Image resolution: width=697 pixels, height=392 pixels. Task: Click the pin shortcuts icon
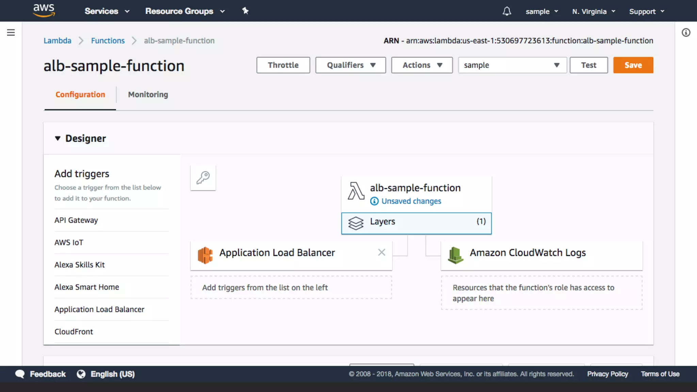coord(245,11)
